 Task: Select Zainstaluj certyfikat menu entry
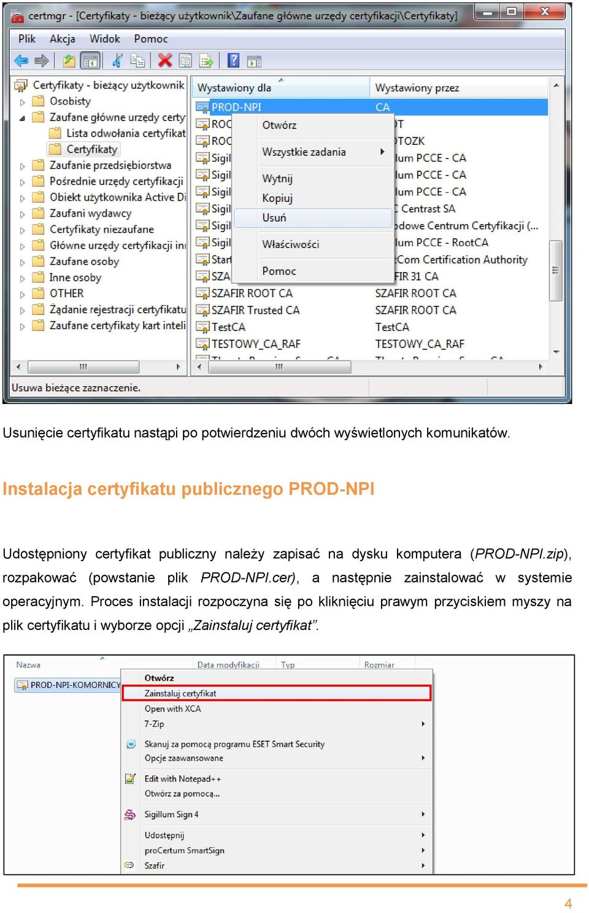click(x=277, y=693)
